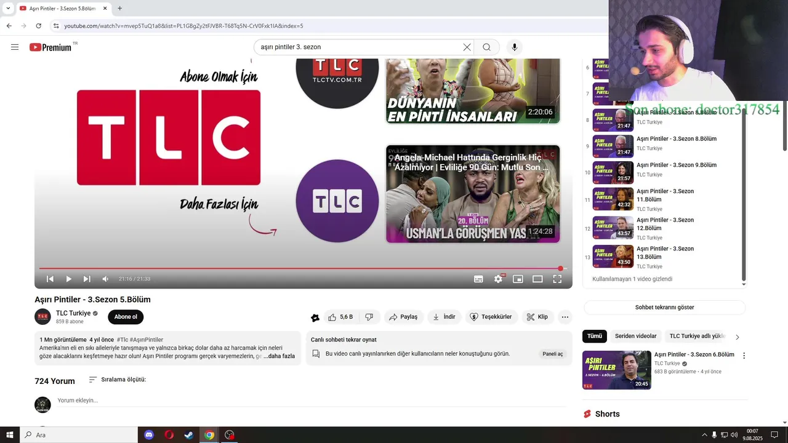Start voice search with the microphone
Viewport: 788px width, 443px height.
click(515, 47)
